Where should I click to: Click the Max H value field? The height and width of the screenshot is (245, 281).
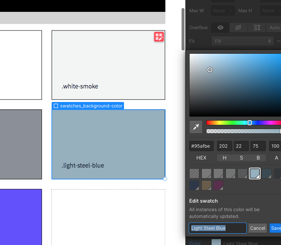click(x=270, y=11)
